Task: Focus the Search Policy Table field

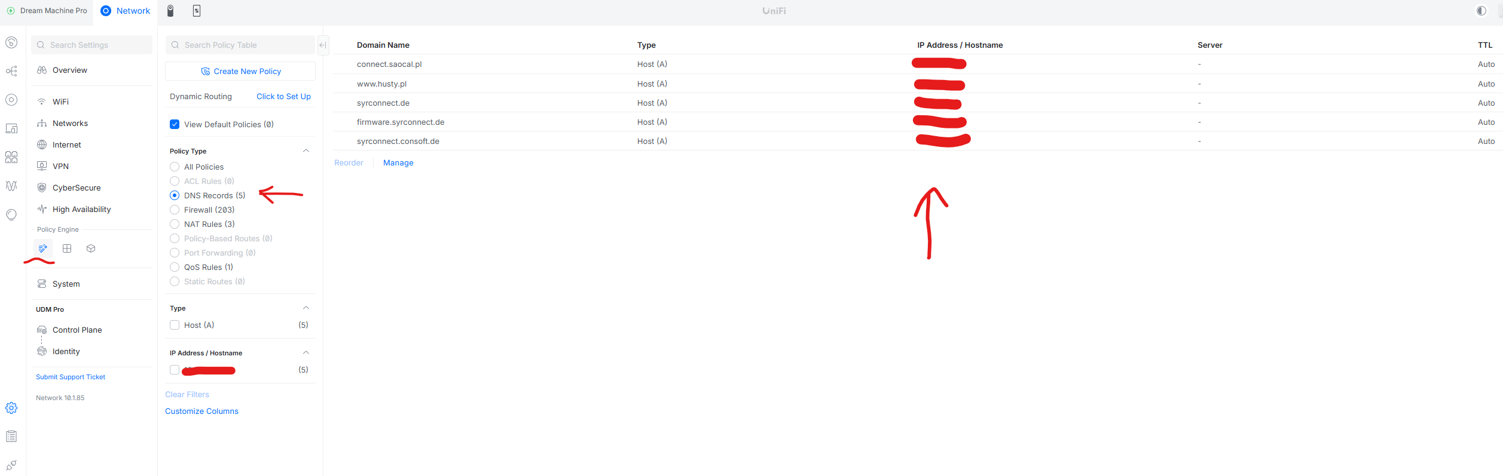Action: [x=240, y=45]
